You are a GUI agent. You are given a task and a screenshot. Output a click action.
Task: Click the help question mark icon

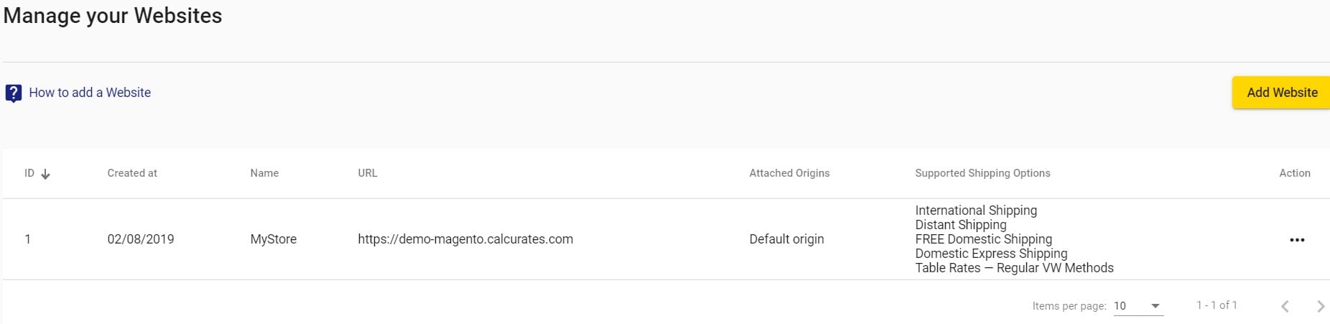tap(13, 93)
